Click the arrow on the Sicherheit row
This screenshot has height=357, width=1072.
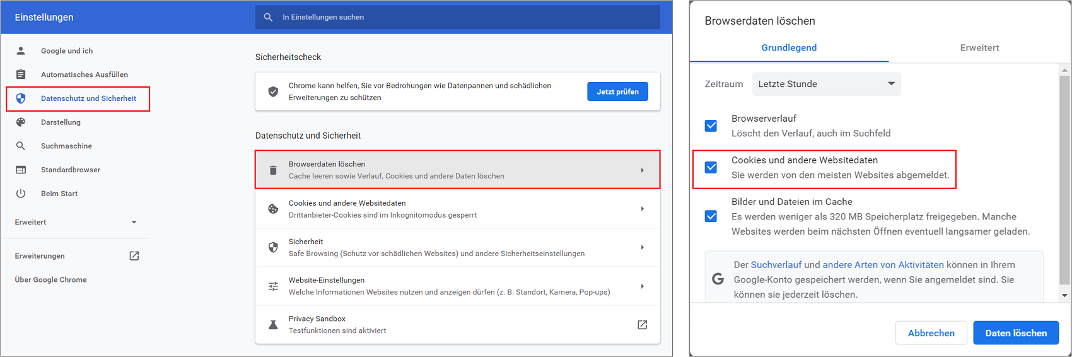coord(642,247)
